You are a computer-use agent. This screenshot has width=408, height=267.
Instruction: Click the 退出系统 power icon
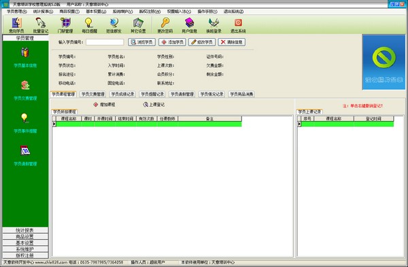tap(238, 25)
